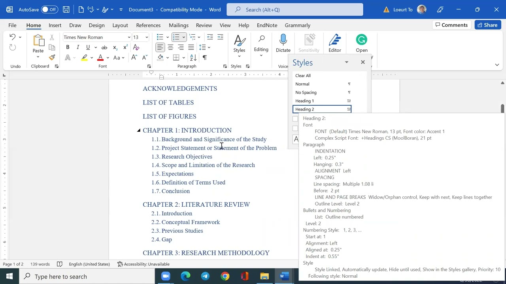506x284 pixels.
Task: Toggle strikethrough formatting
Action: (x=104, y=47)
